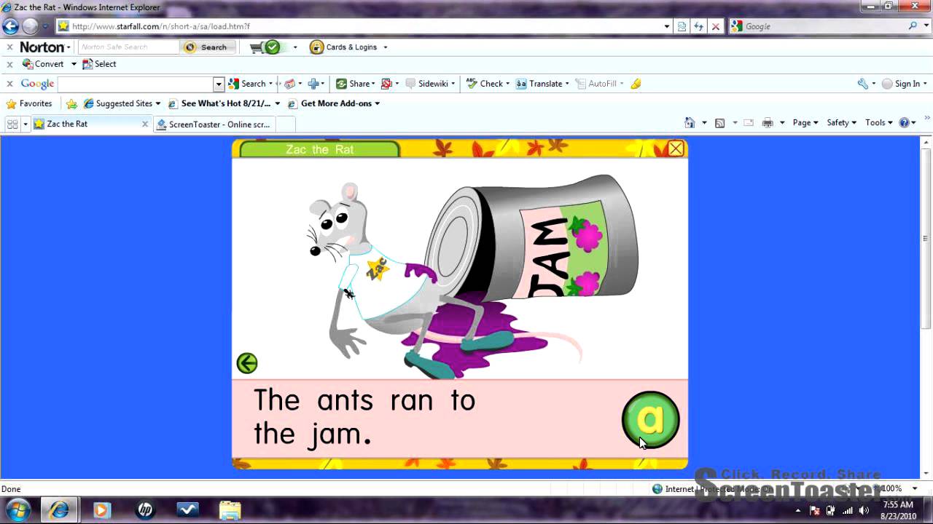Screen dimensions: 933x524
Task: Click the word 'ants' in the sentence
Action: pyautogui.click(x=346, y=401)
